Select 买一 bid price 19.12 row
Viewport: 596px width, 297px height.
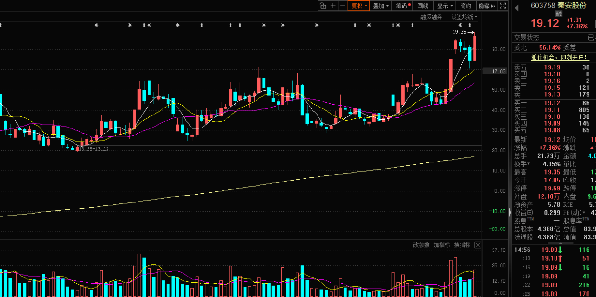click(554, 103)
